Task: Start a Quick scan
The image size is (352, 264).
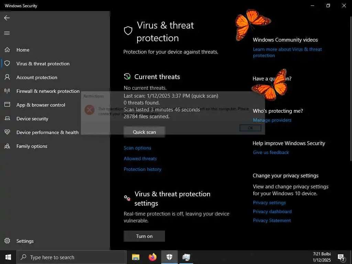Action: (144, 132)
